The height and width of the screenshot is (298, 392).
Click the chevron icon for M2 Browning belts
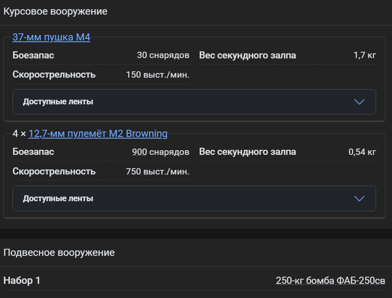pos(359,198)
